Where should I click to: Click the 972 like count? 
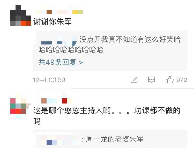point(182,80)
